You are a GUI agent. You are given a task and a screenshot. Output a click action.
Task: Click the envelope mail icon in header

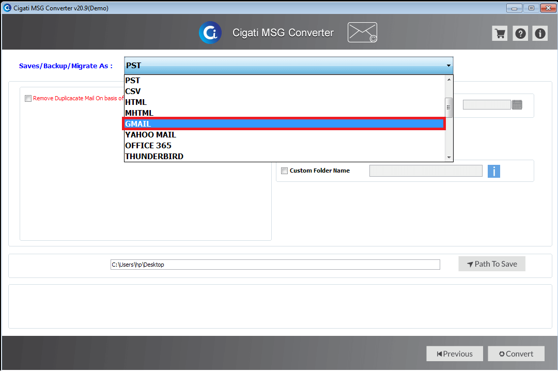(362, 33)
